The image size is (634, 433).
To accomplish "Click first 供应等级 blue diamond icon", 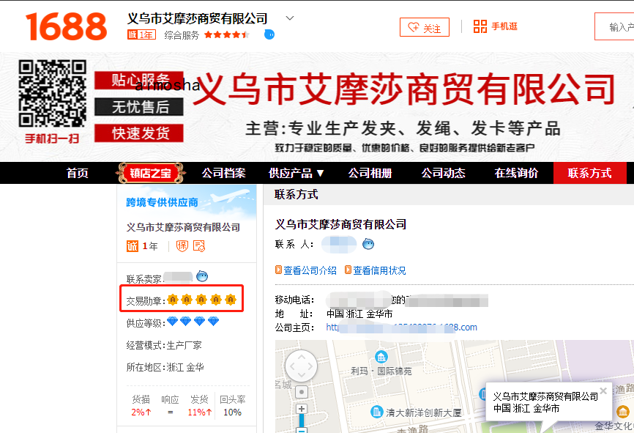I will [x=173, y=322].
